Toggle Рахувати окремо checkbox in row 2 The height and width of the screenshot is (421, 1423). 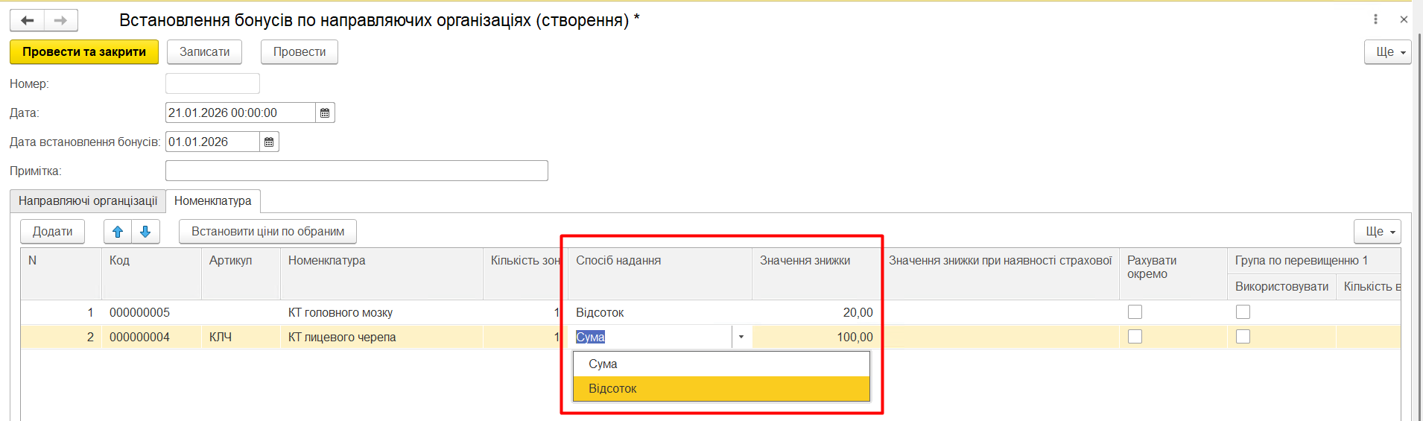(1135, 337)
